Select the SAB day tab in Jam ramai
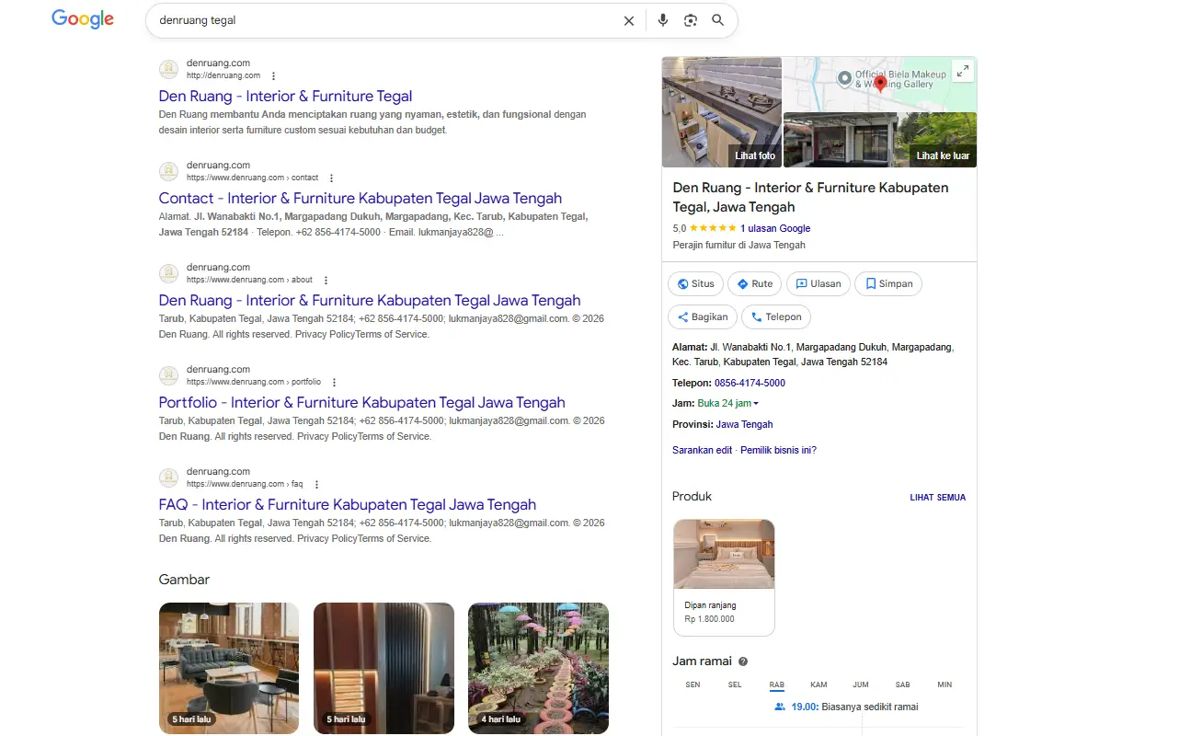Screen dimensions: 1202x736 pos(903,684)
